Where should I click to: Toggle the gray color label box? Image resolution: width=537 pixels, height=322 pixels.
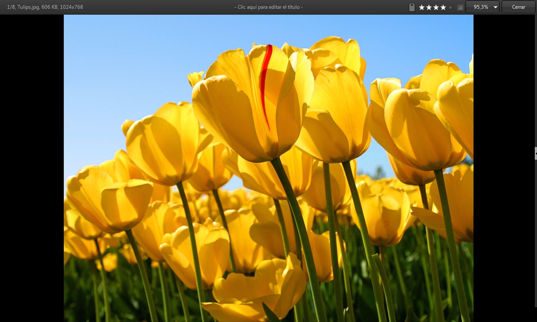point(460,7)
